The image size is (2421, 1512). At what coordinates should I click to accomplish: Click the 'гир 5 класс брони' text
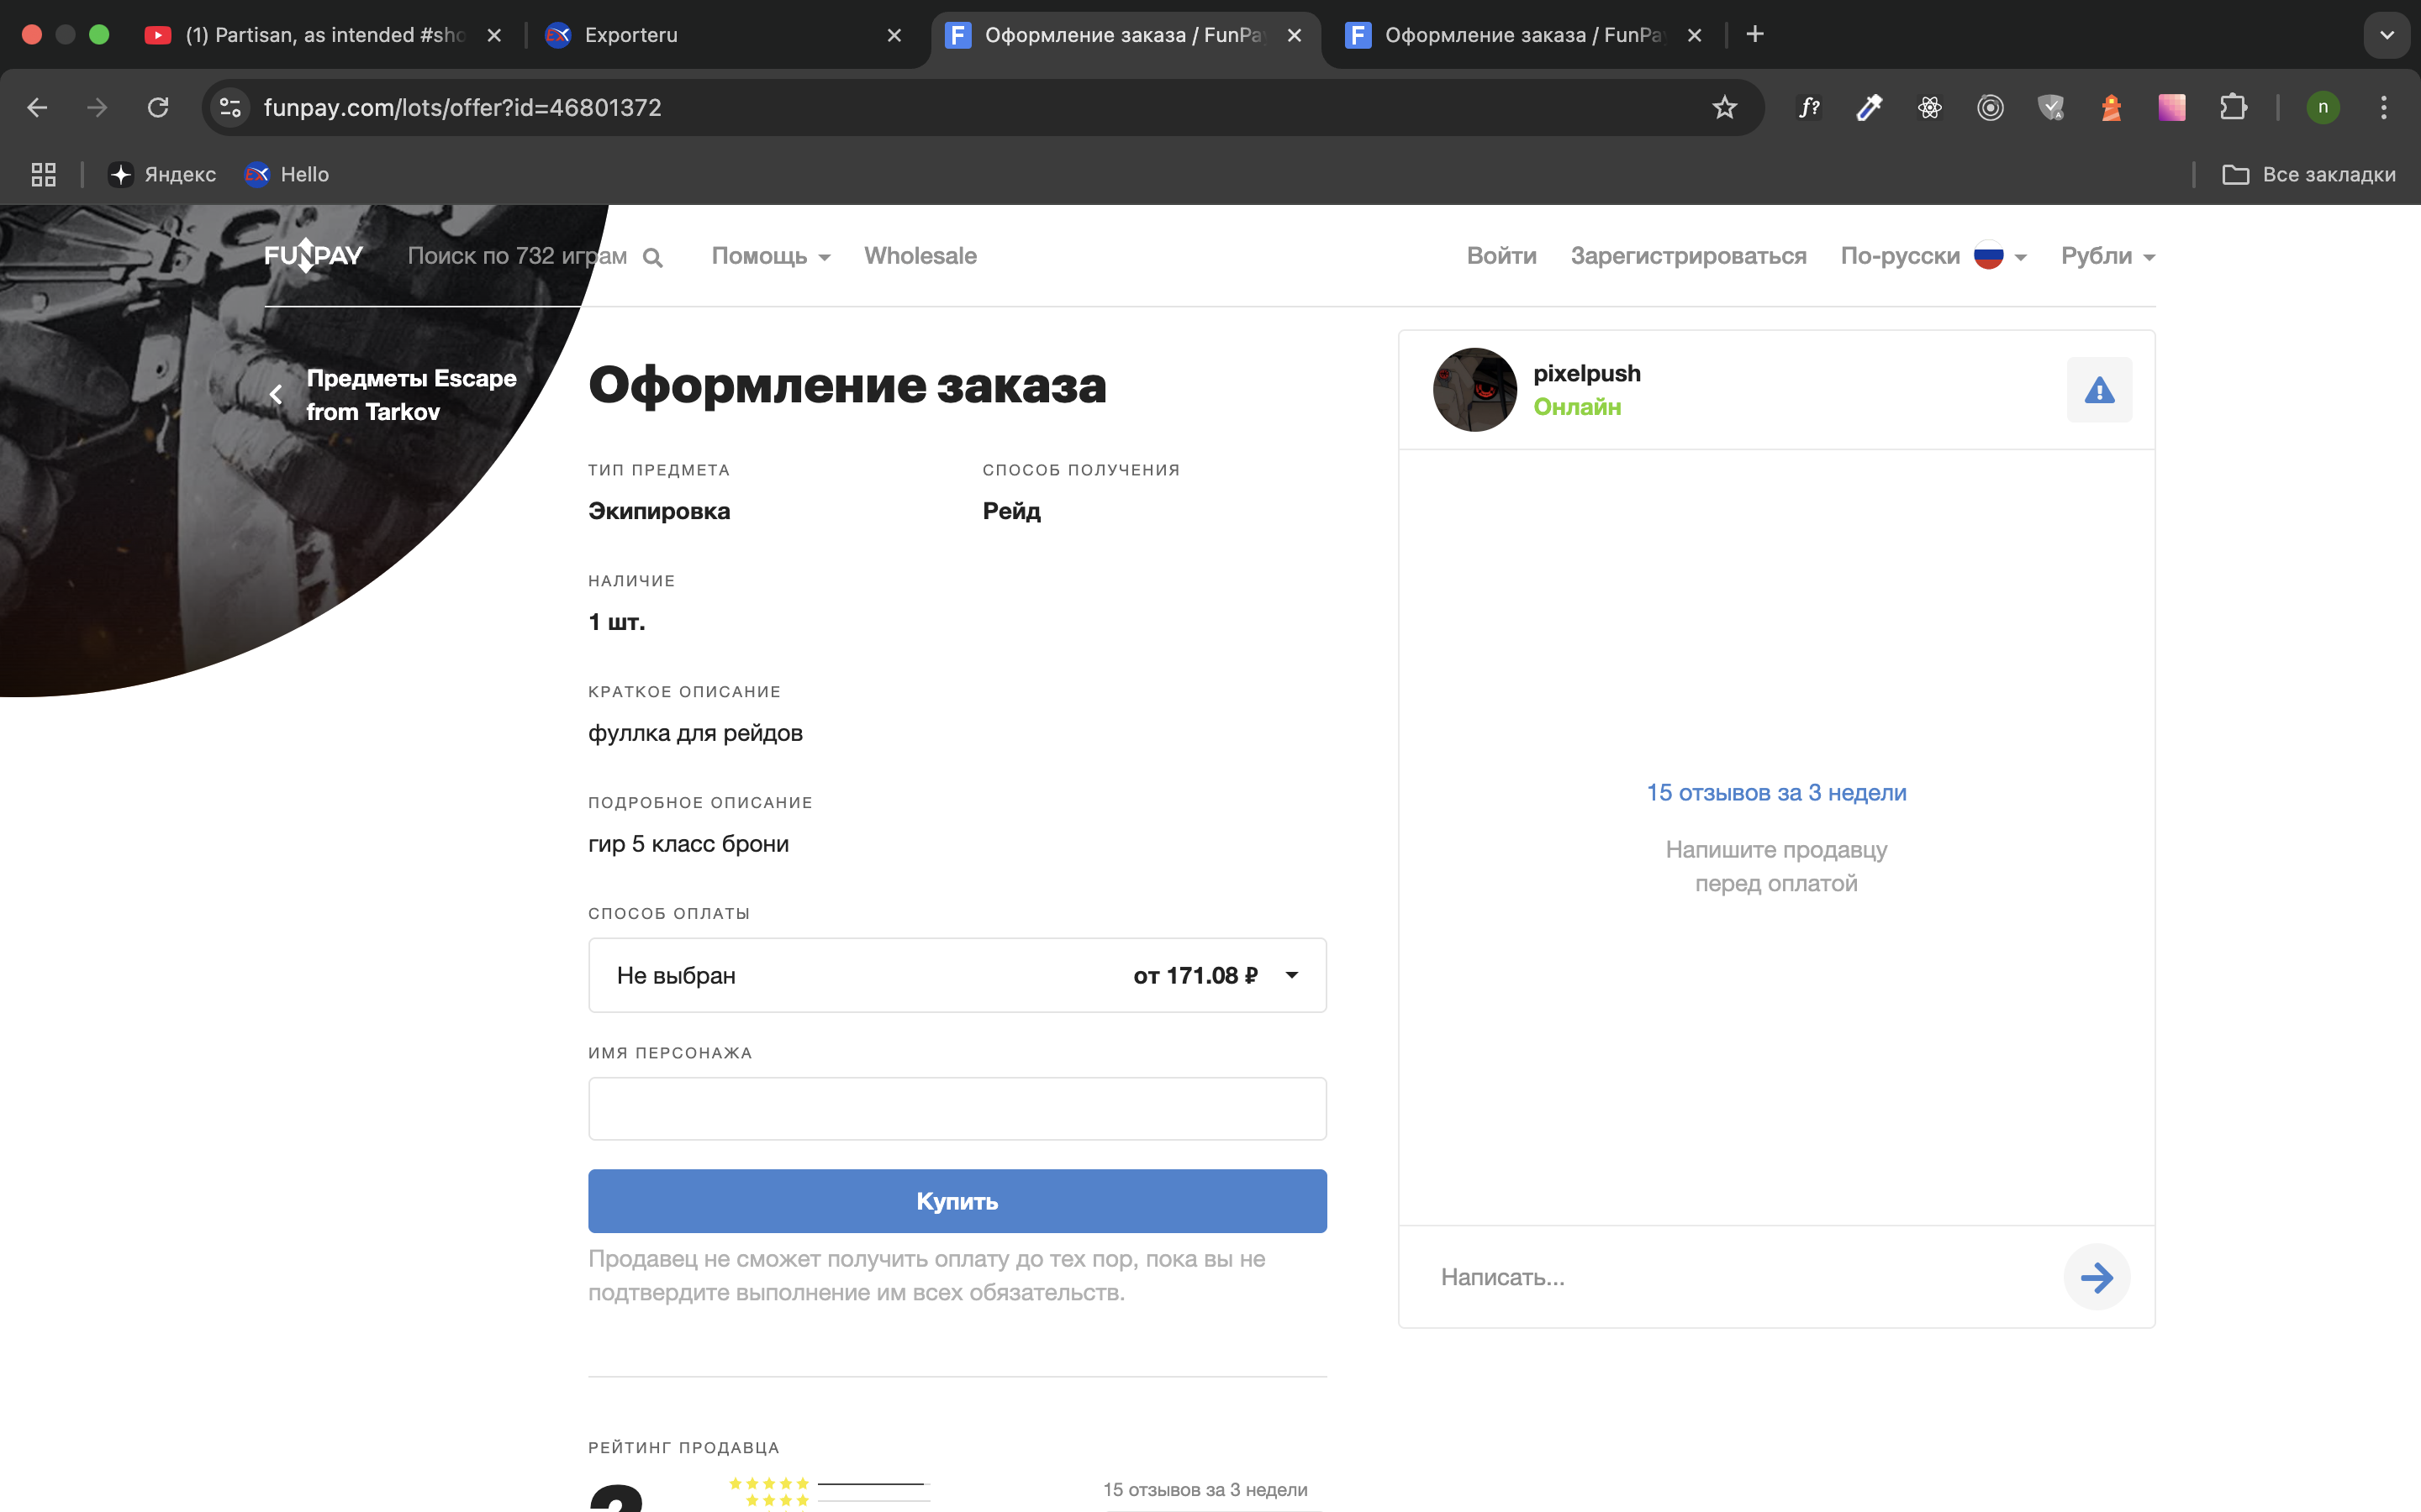(x=688, y=844)
